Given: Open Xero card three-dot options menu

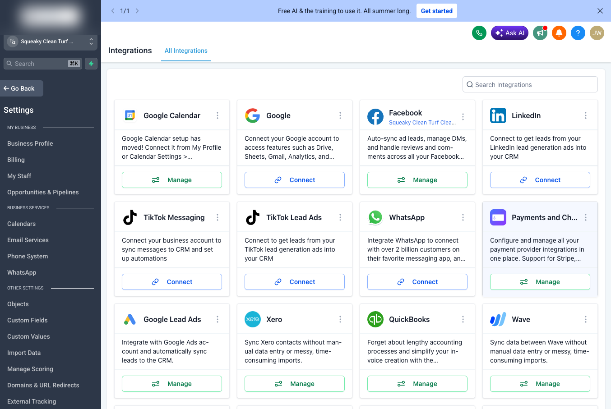Looking at the screenshot, I should pyautogui.click(x=340, y=319).
